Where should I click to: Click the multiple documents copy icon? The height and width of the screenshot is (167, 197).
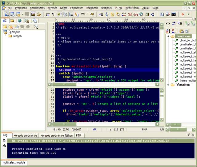coord(65,14)
